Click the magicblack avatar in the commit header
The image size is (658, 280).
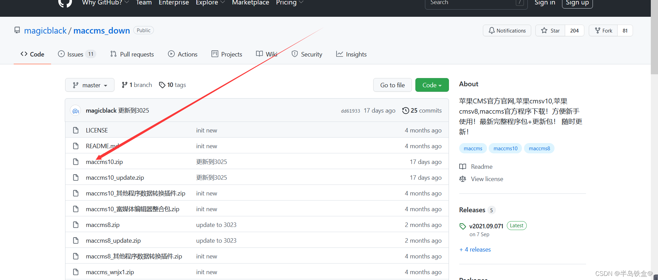tap(75, 111)
